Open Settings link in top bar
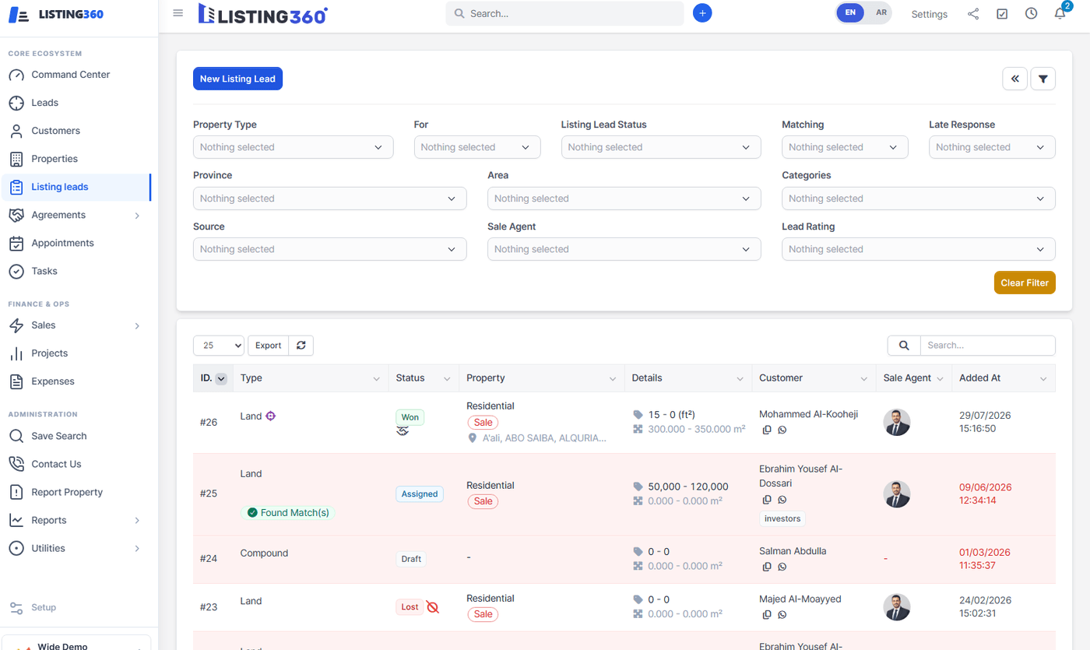 click(x=929, y=14)
